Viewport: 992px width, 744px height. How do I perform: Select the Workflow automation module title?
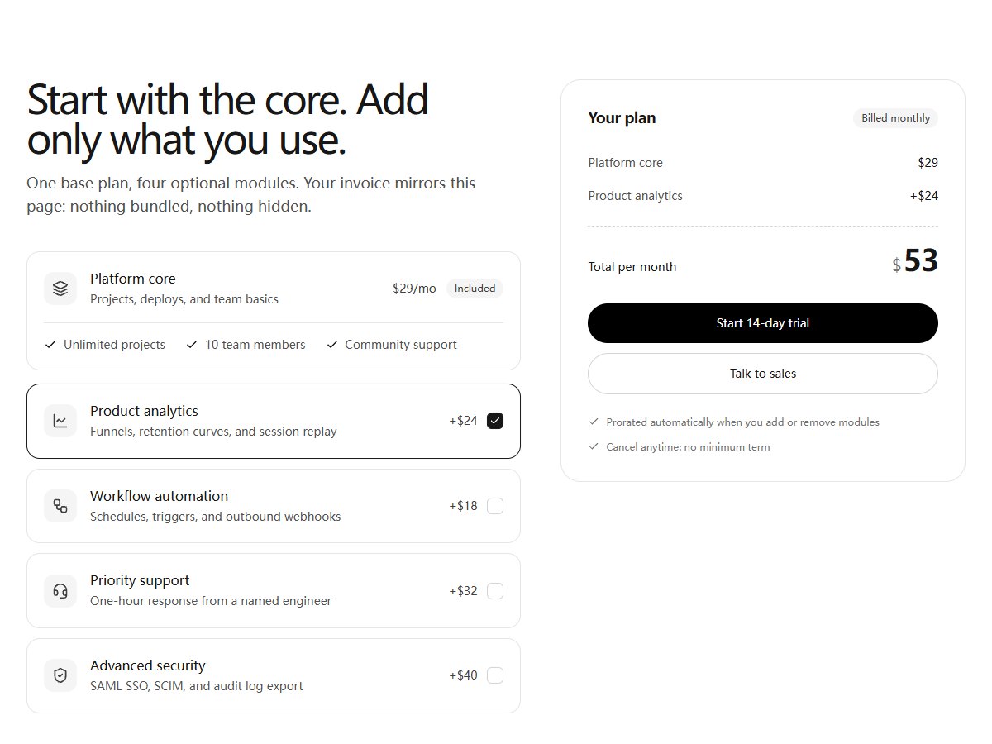click(159, 496)
